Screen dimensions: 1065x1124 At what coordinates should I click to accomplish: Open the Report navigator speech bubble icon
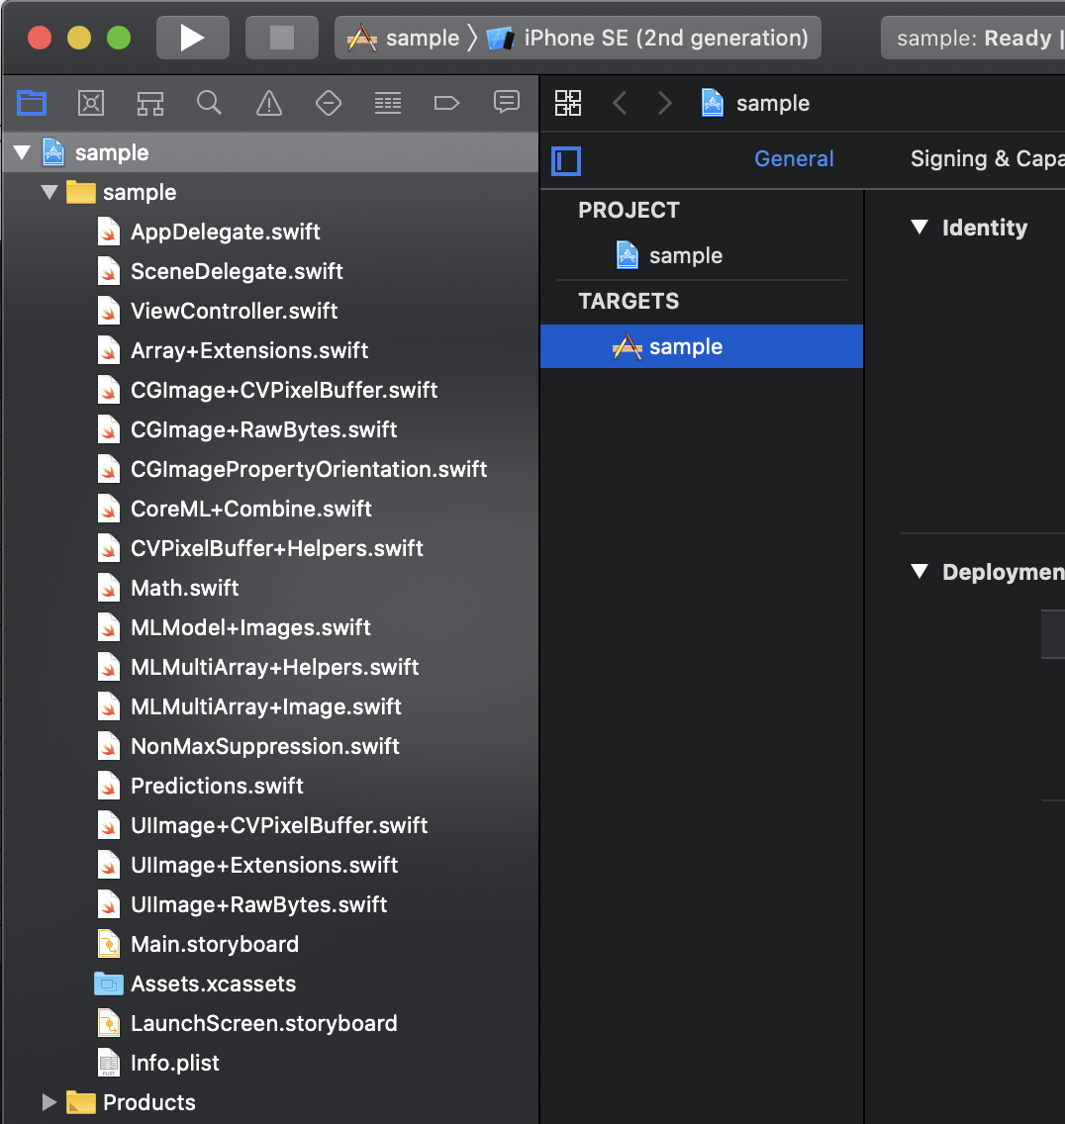[x=507, y=103]
